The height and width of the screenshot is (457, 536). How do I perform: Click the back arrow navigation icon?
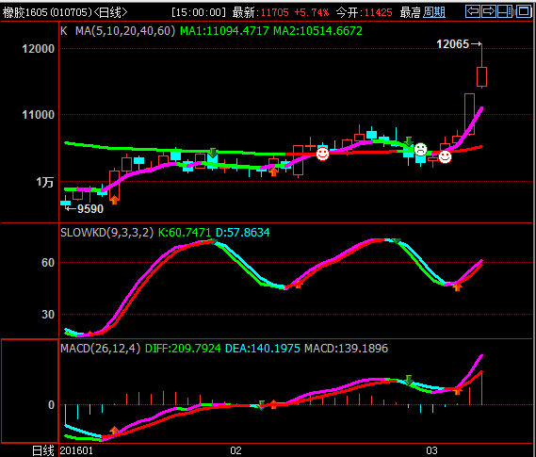(473, 11)
